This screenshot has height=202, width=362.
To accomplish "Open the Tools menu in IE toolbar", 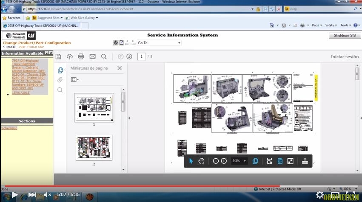I will 346,25.
